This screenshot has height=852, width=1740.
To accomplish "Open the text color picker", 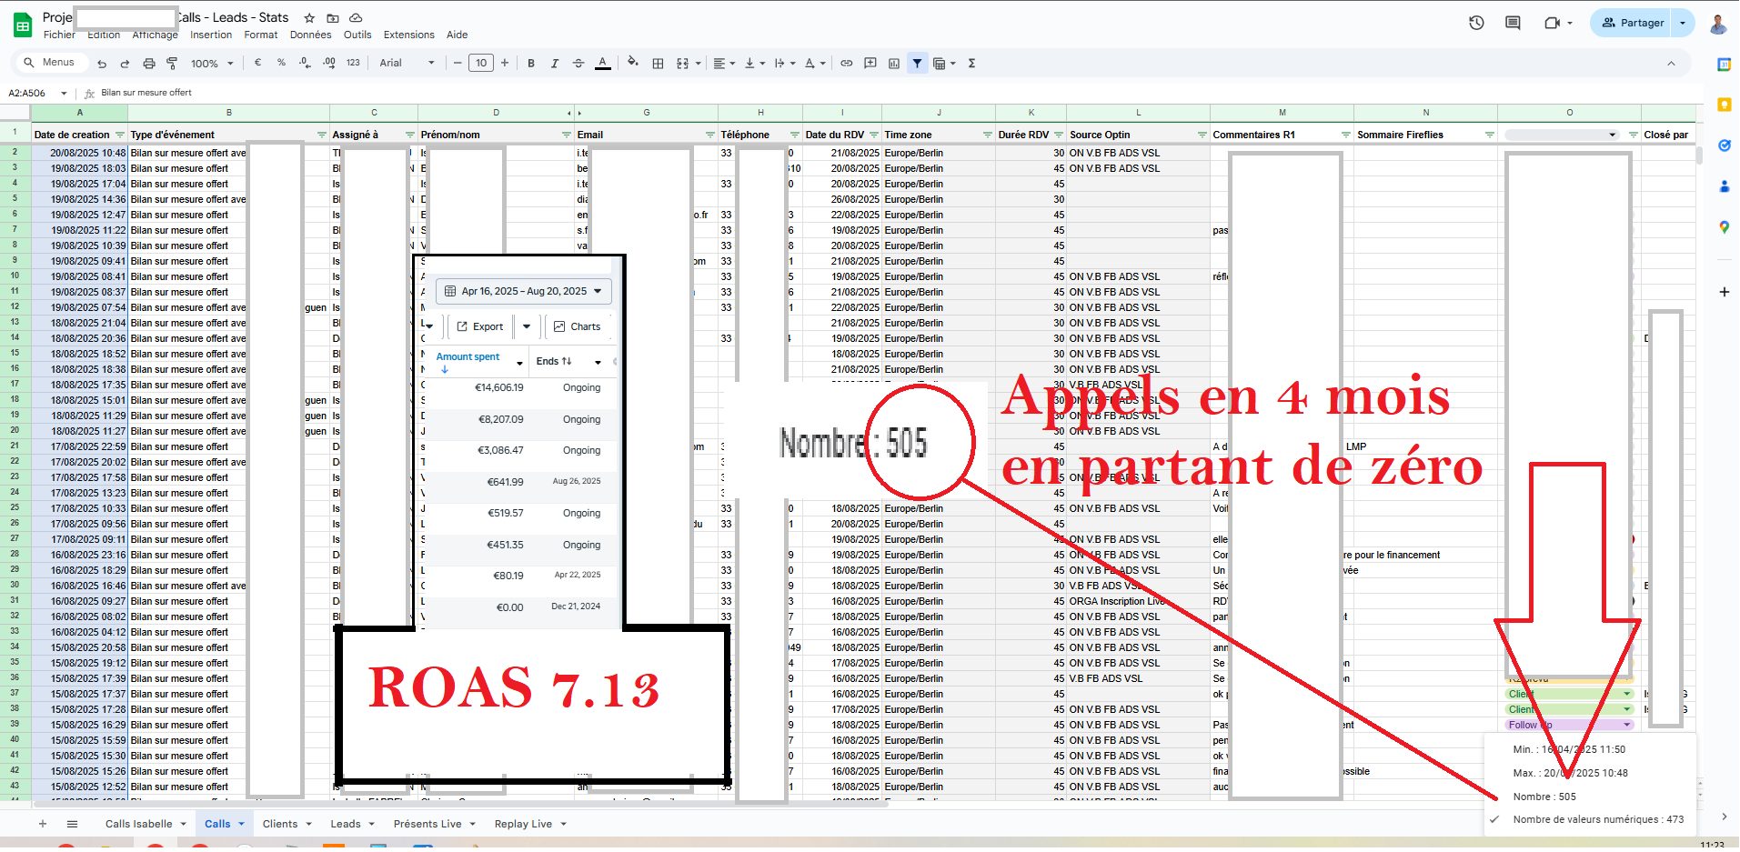I will coord(602,63).
